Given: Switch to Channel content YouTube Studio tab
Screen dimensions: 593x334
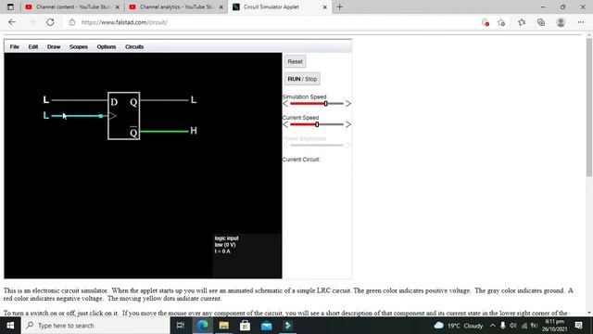Looking at the screenshot, I should pos(72,6).
